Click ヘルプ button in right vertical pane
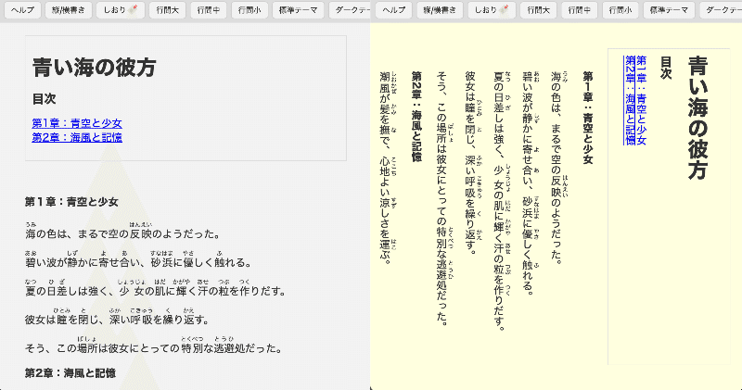742x390 pixels. pos(393,10)
